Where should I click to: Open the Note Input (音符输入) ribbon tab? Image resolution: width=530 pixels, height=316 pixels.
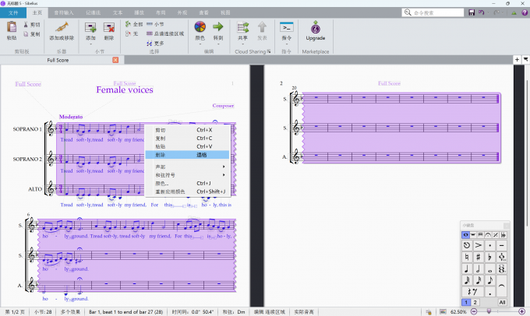coord(64,12)
